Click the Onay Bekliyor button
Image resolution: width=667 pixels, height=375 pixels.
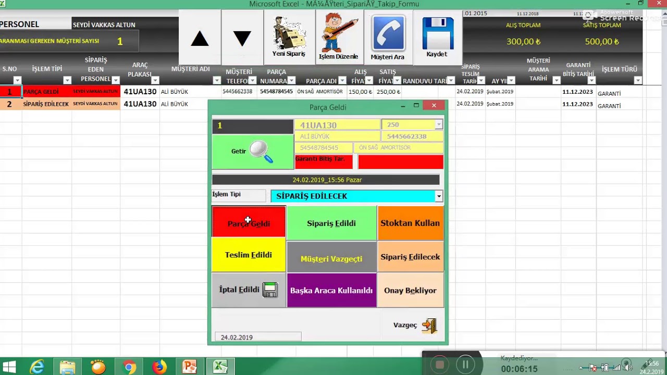(x=411, y=290)
